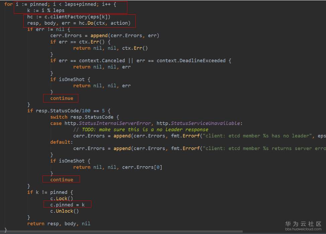This screenshot has width=326, height=234.
Task: Click the line 'return nil, nil, cerr.Errors[0]'
Action: tap(118, 167)
